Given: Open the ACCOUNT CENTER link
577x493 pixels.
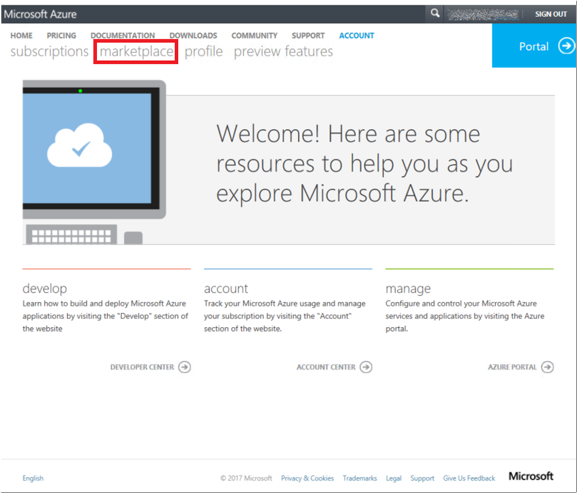Looking at the screenshot, I should [x=326, y=367].
